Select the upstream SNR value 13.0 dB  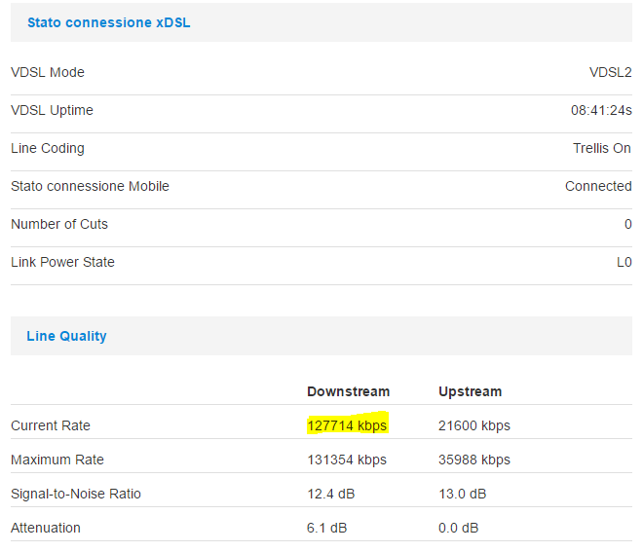coord(462,494)
